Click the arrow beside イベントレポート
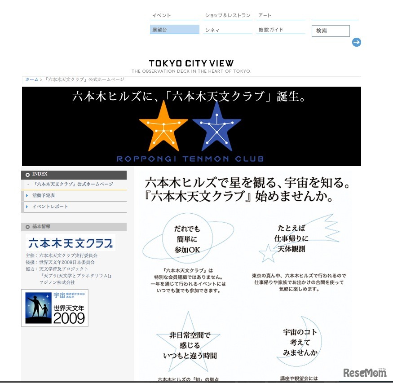Image resolution: width=393 pixels, height=383 pixels. coord(27,207)
